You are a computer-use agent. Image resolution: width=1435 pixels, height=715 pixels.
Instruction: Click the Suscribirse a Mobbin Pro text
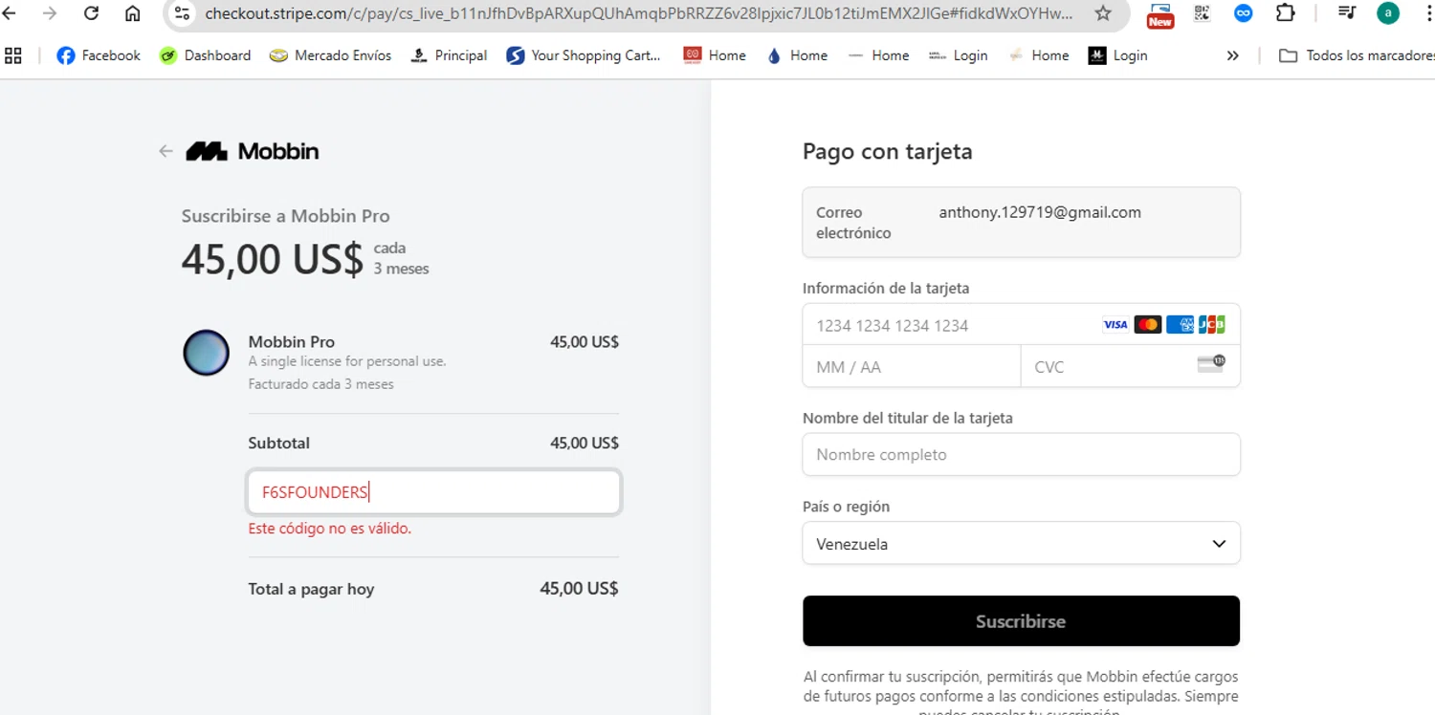pos(286,216)
